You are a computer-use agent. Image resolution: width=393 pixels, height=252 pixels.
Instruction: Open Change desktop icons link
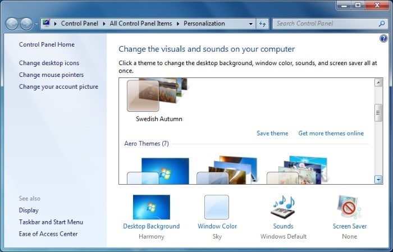coord(49,63)
